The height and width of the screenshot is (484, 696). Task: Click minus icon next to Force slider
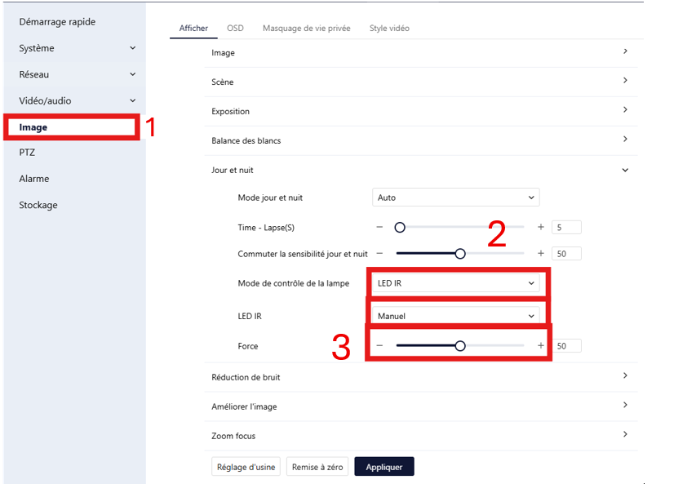click(x=379, y=346)
